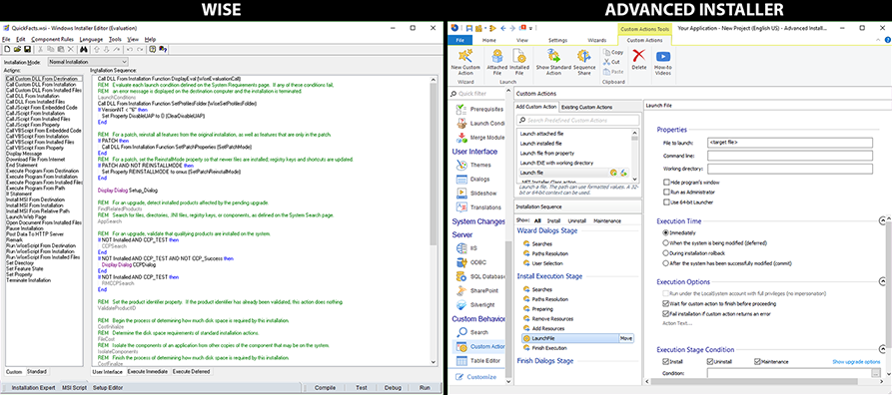
Task: Enable Use 64-bit Launcher checkbox
Action: pos(666,201)
